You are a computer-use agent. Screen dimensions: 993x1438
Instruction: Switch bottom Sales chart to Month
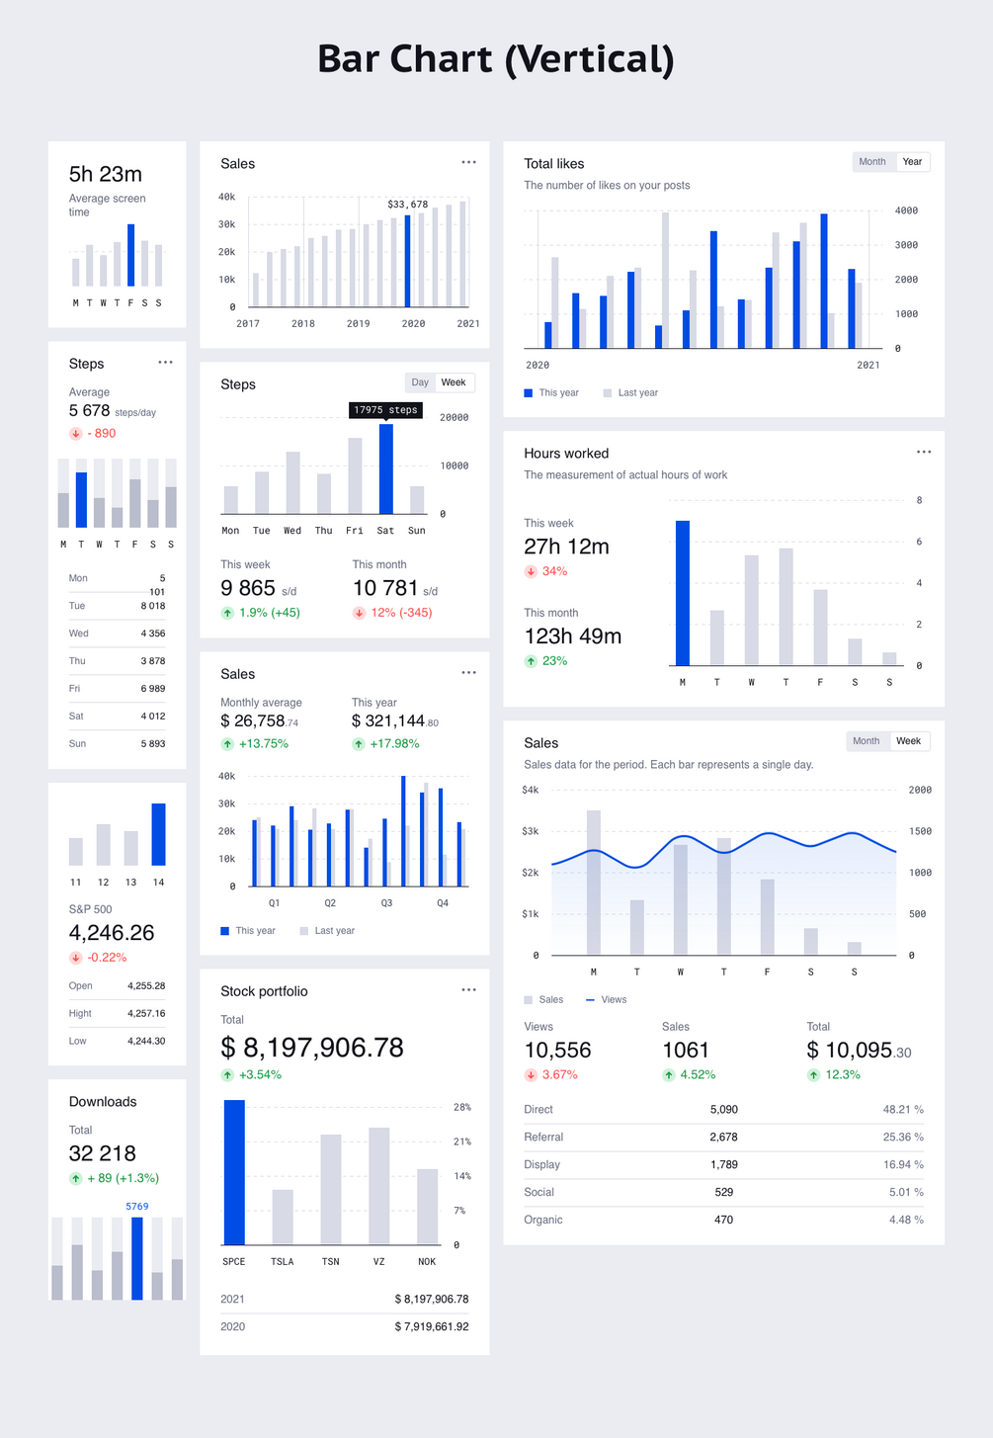pos(867,741)
